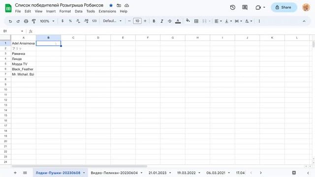Select cell containing Adel Anisimova
Image resolution: width=315 pixels, height=177 pixels.
(x=24, y=43)
